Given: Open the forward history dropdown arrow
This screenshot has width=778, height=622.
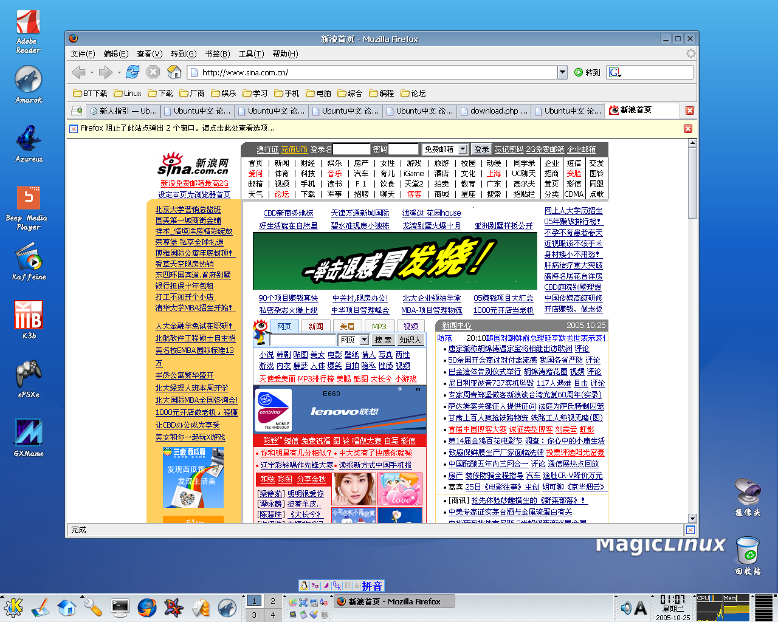Looking at the screenshot, I should tap(119, 72).
